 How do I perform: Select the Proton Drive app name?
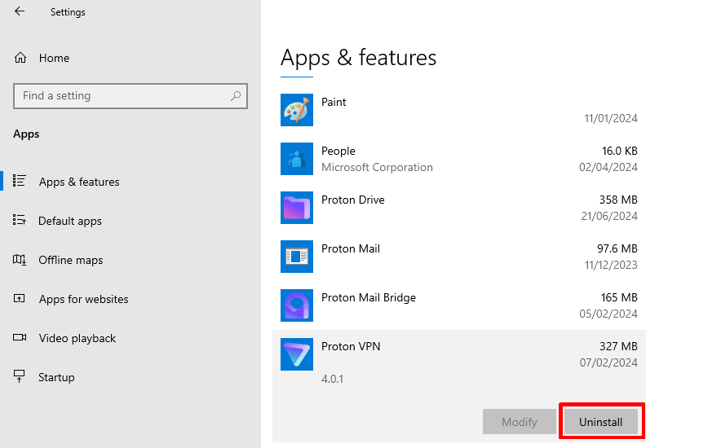[x=352, y=200]
